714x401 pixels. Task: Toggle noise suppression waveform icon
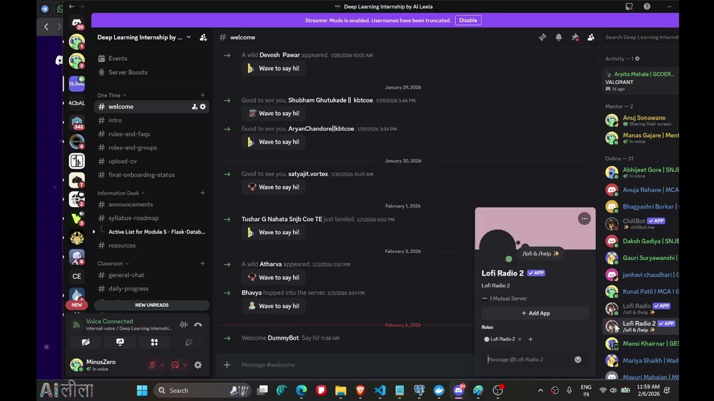click(184, 325)
